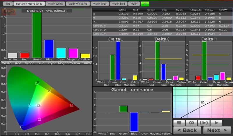
Task: Click green bar in Delta E chart
Action: coord(37,35)
